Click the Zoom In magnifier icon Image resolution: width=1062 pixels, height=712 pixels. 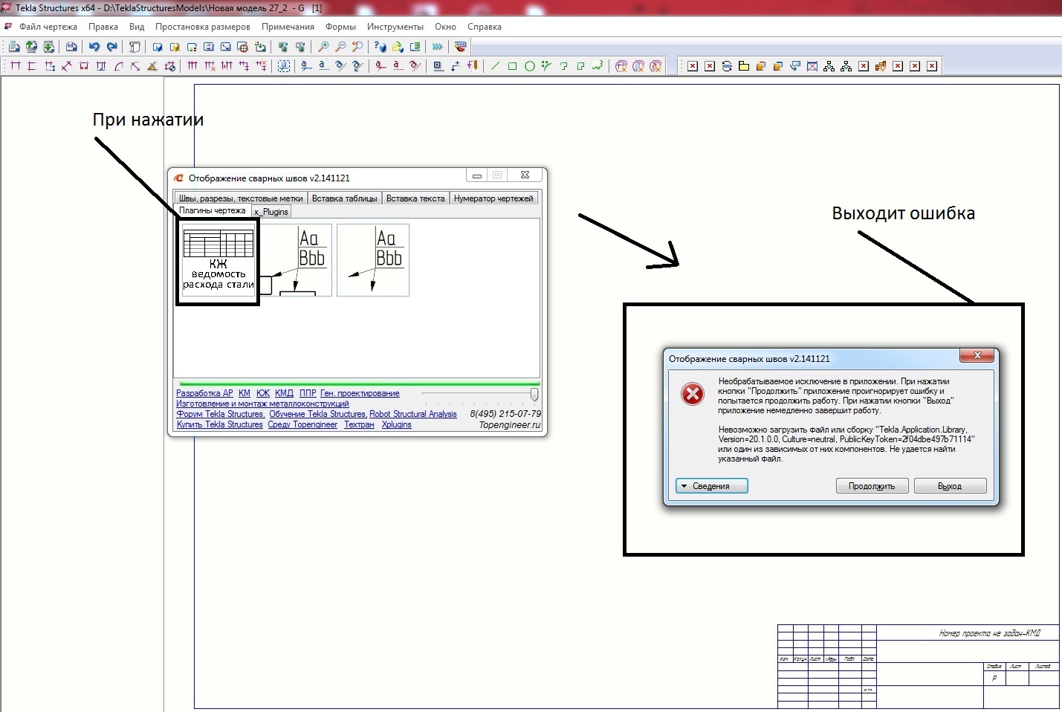coord(323,47)
